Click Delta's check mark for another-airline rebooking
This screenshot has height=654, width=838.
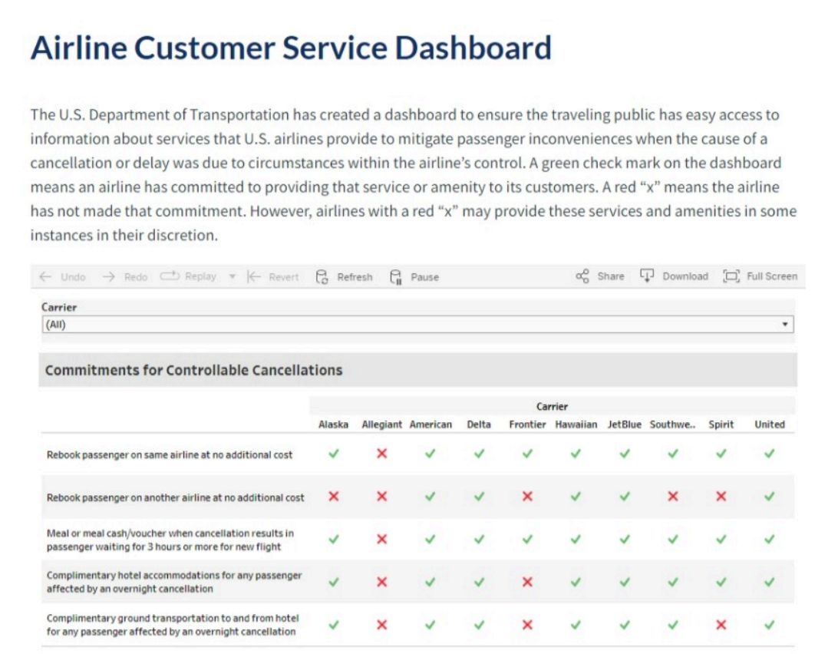click(480, 497)
